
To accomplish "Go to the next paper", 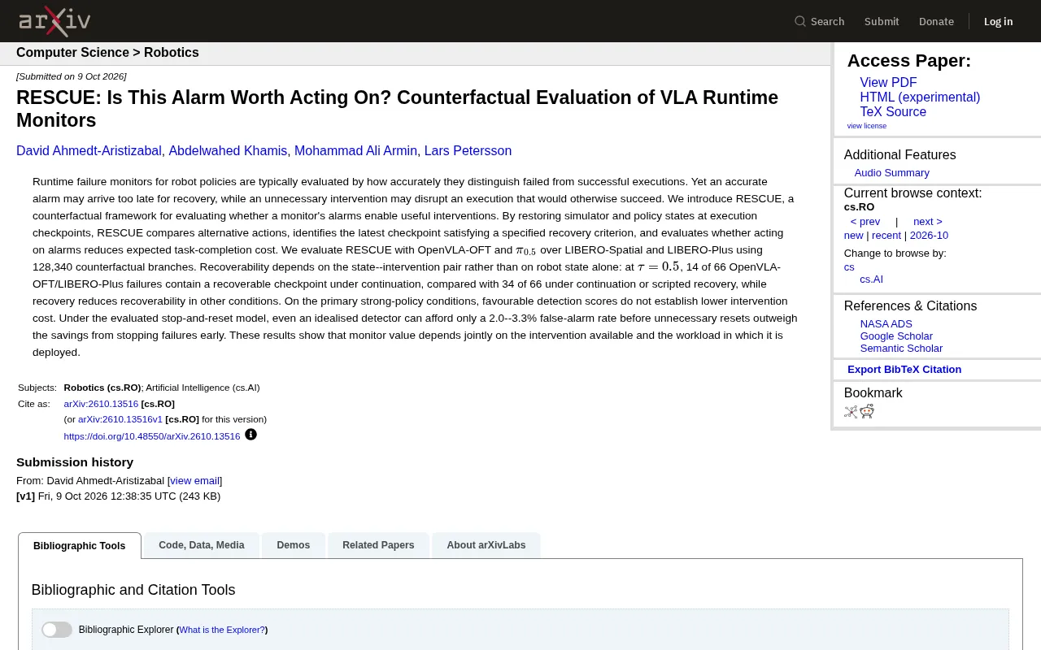I will click(928, 222).
